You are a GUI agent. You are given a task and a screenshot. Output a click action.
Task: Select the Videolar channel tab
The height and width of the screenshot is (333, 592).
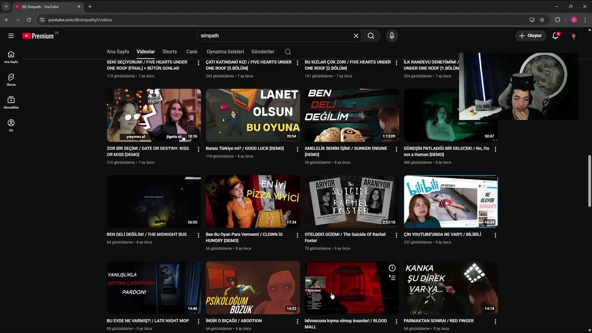(x=146, y=52)
